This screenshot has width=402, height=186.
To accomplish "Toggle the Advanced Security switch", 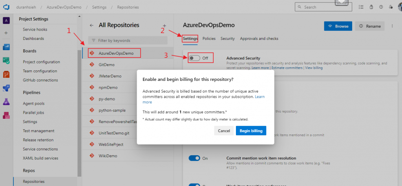I will point(194,58).
